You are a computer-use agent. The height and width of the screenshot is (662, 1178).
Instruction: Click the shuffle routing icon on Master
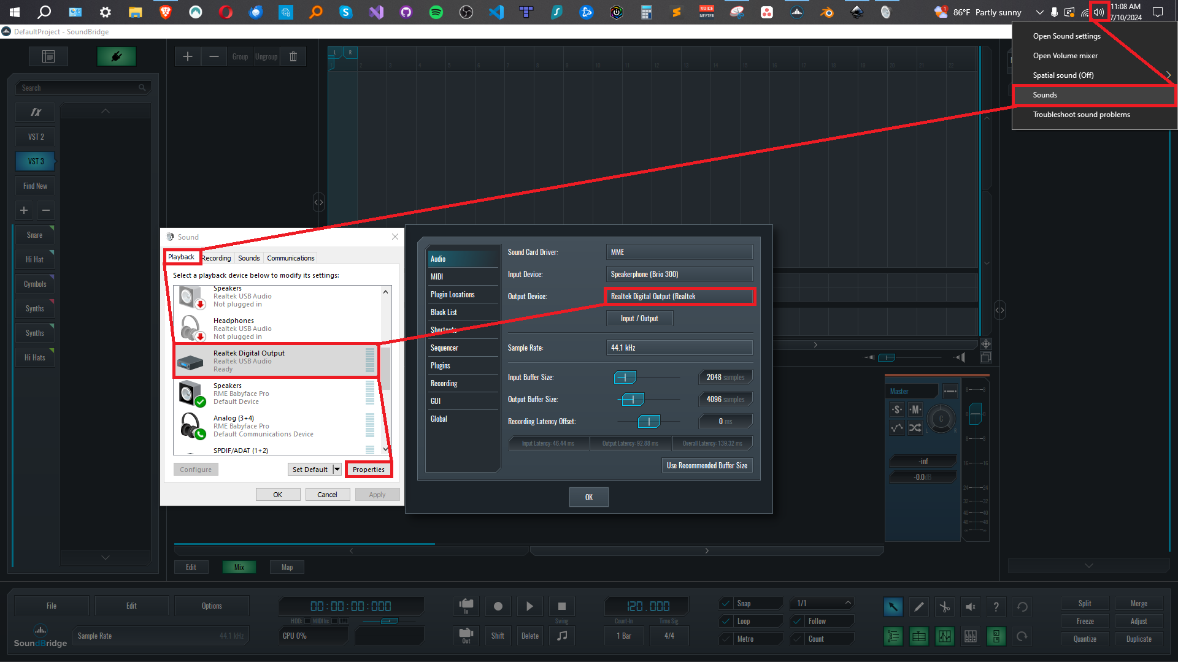pyautogui.click(x=915, y=428)
